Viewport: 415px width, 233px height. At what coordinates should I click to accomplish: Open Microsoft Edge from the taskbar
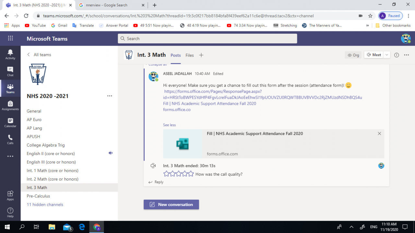pos(82,227)
